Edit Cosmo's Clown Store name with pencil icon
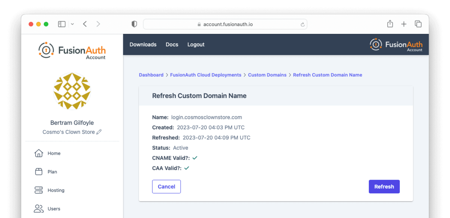Viewport: 450px width, 218px height. [99, 132]
